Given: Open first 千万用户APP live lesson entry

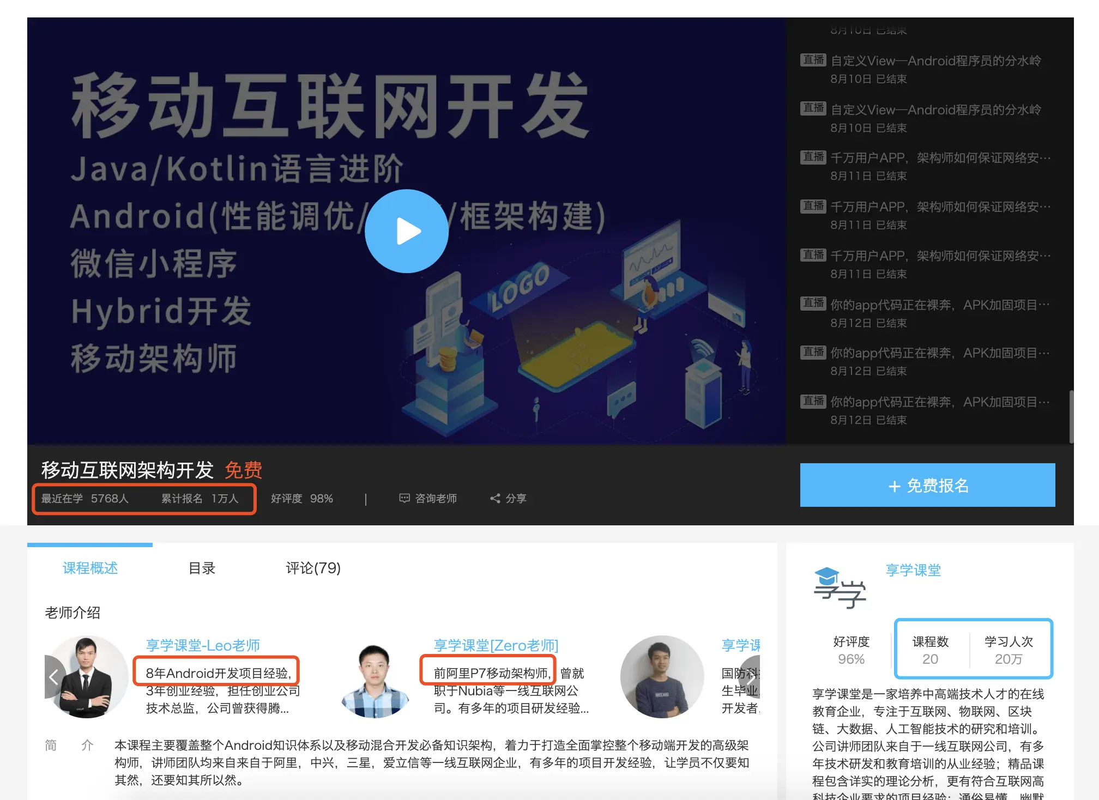Looking at the screenshot, I should [940, 158].
